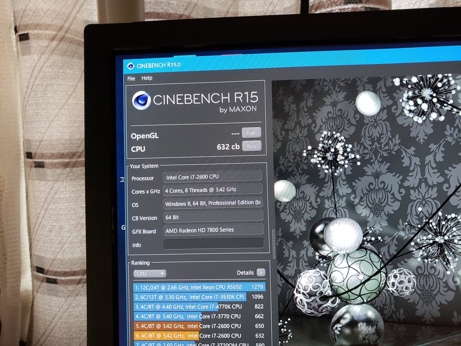Select ranking entry Intel Xeon CPU X5650

199,287
